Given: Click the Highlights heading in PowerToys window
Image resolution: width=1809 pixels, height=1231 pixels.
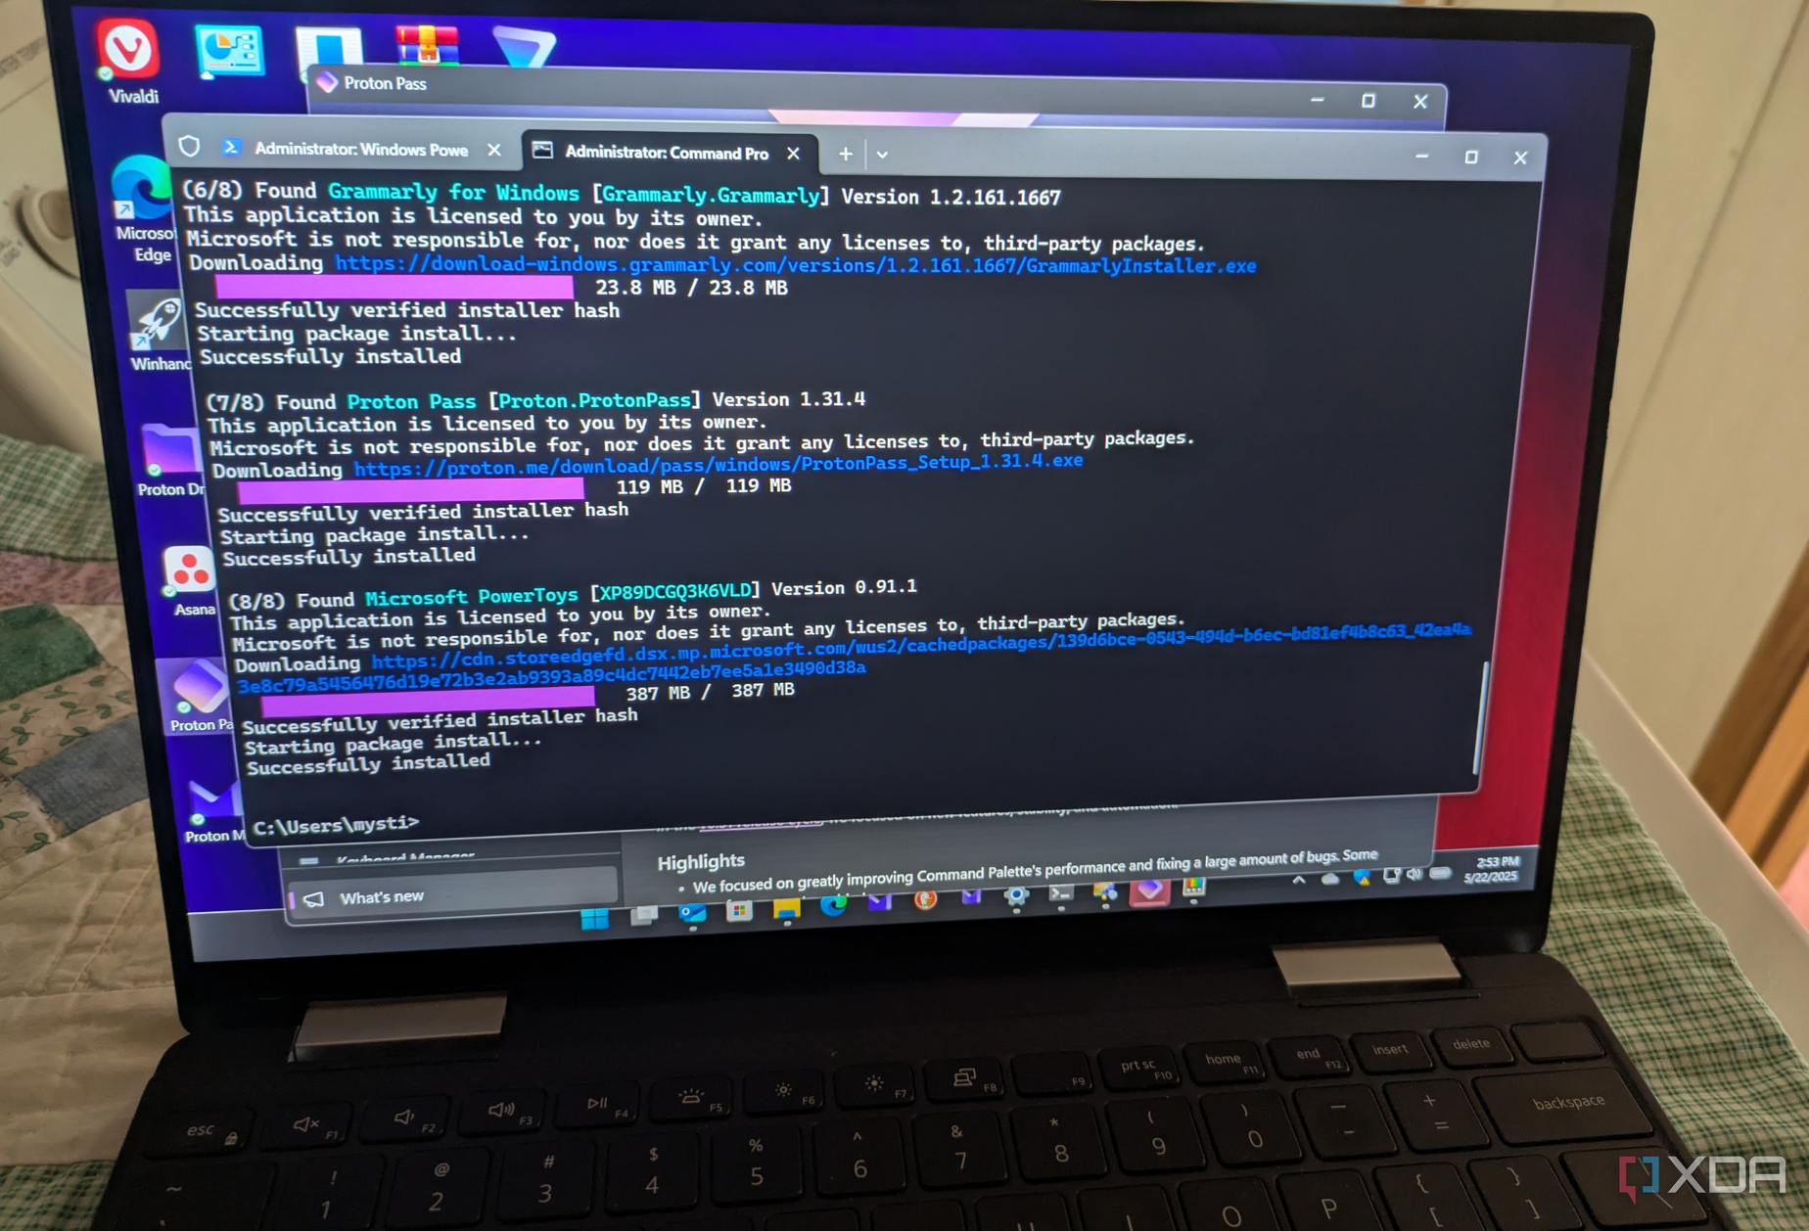Looking at the screenshot, I should point(701,861).
